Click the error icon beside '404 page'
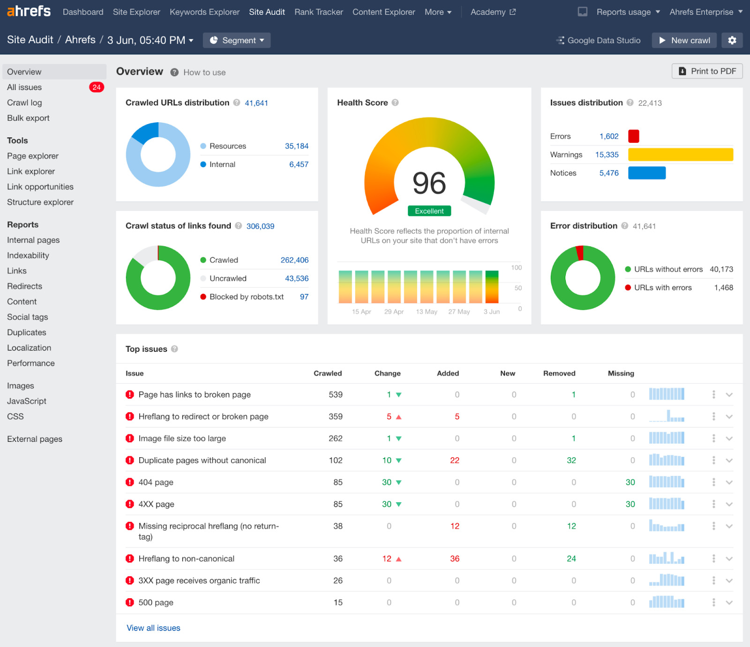The image size is (750, 647). pyautogui.click(x=129, y=482)
